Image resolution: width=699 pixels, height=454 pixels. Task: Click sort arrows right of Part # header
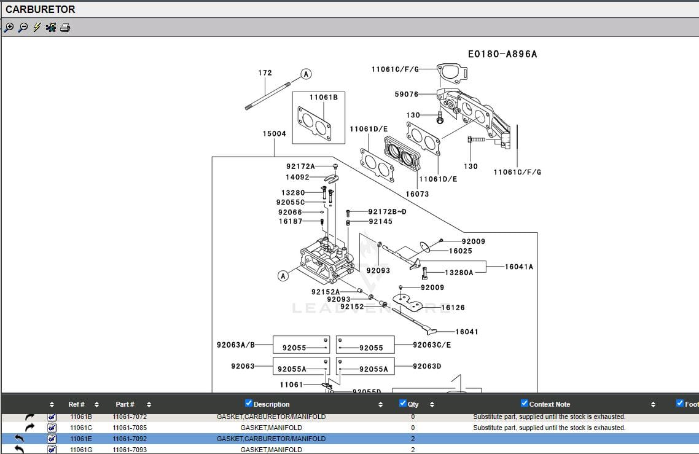click(149, 405)
